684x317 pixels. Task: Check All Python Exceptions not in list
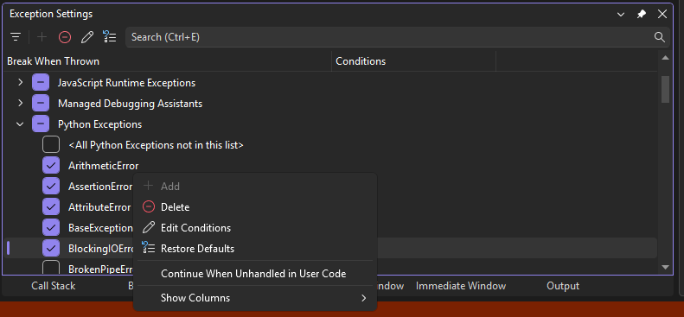(x=51, y=145)
